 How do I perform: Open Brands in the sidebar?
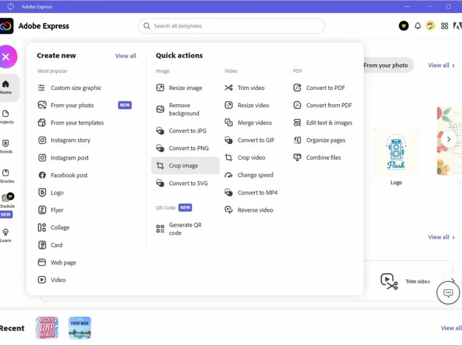click(6, 146)
